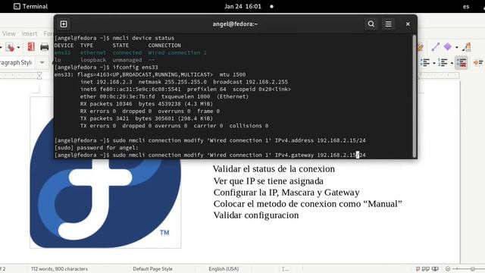
Task: Click the 'inet 192.168.2.3' line in terminal
Action: [183, 82]
